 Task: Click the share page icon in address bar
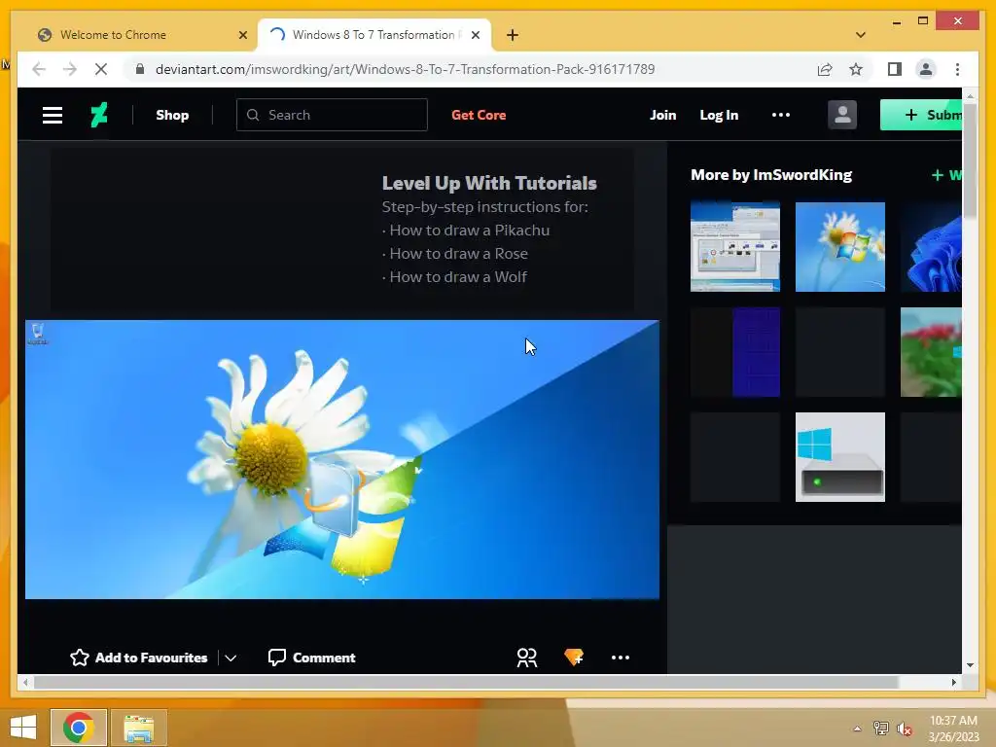(825, 69)
